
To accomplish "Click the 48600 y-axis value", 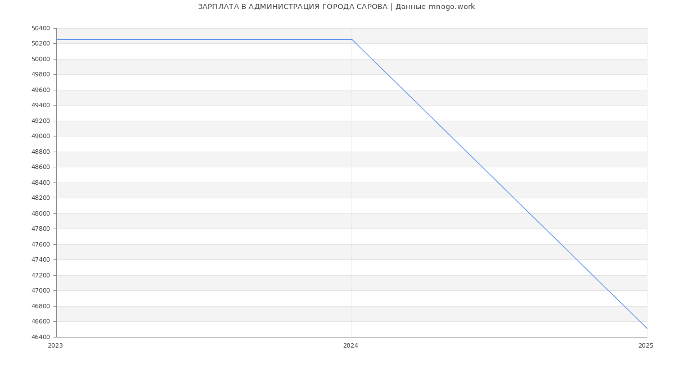I will point(40,167).
